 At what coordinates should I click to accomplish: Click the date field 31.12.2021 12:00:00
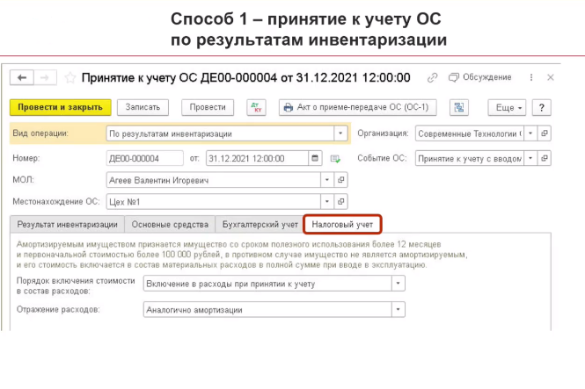point(257,158)
